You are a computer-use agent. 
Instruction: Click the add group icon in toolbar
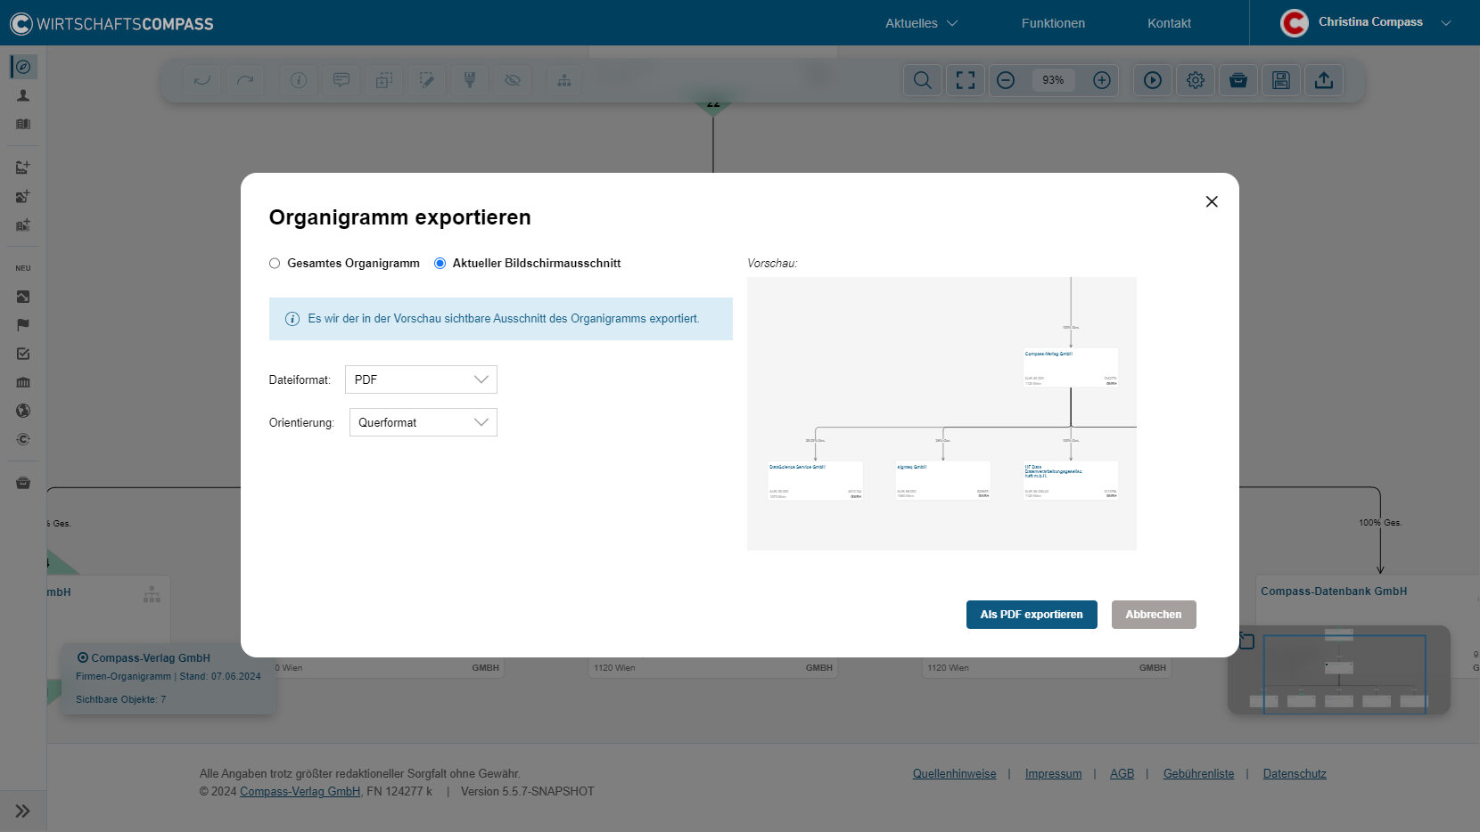click(384, 80)
